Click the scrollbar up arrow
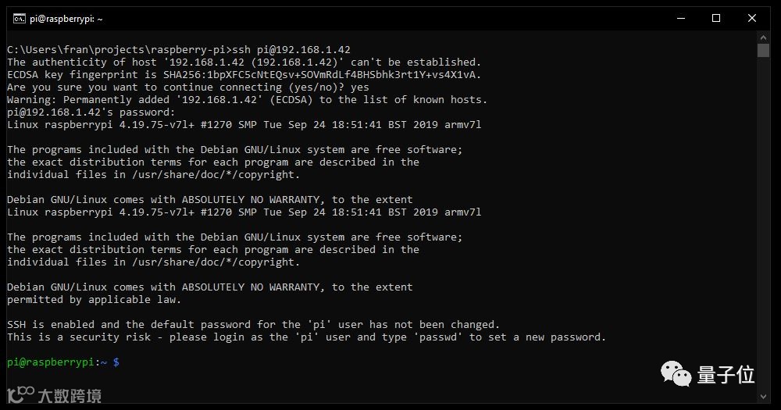Screen dimensions: 781x410 [x=764, y=37]
